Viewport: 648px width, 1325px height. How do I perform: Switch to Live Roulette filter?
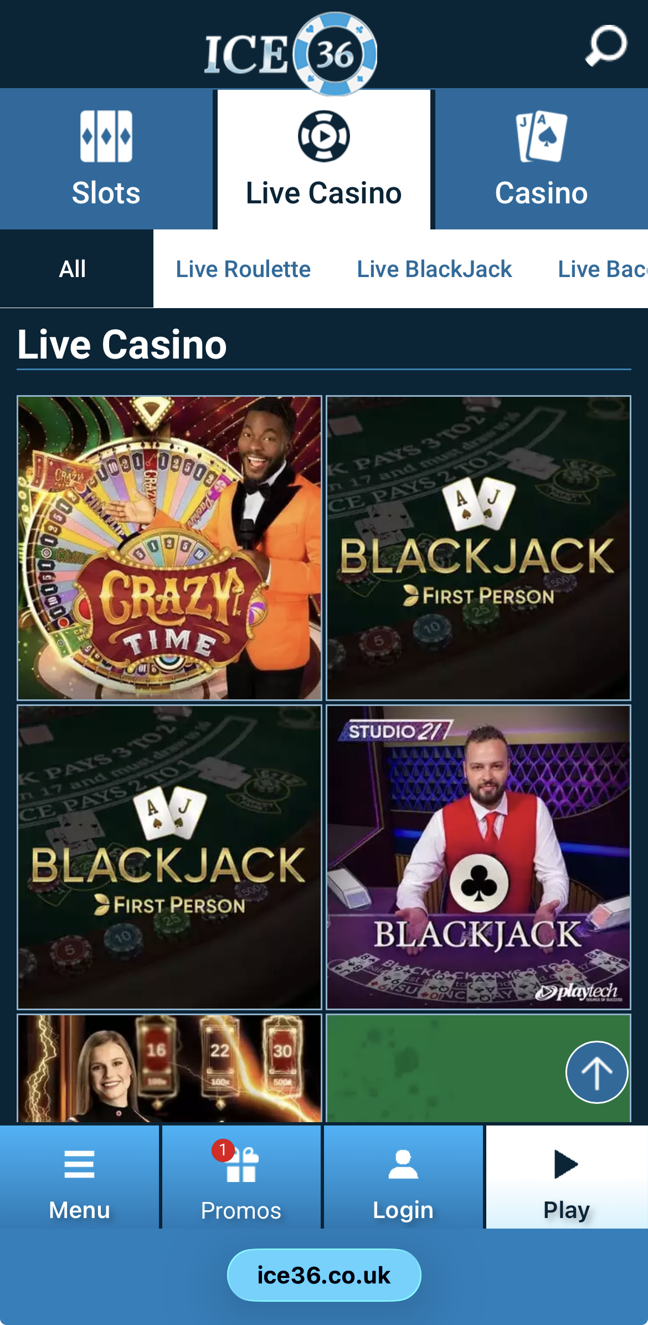click(243, 269)
